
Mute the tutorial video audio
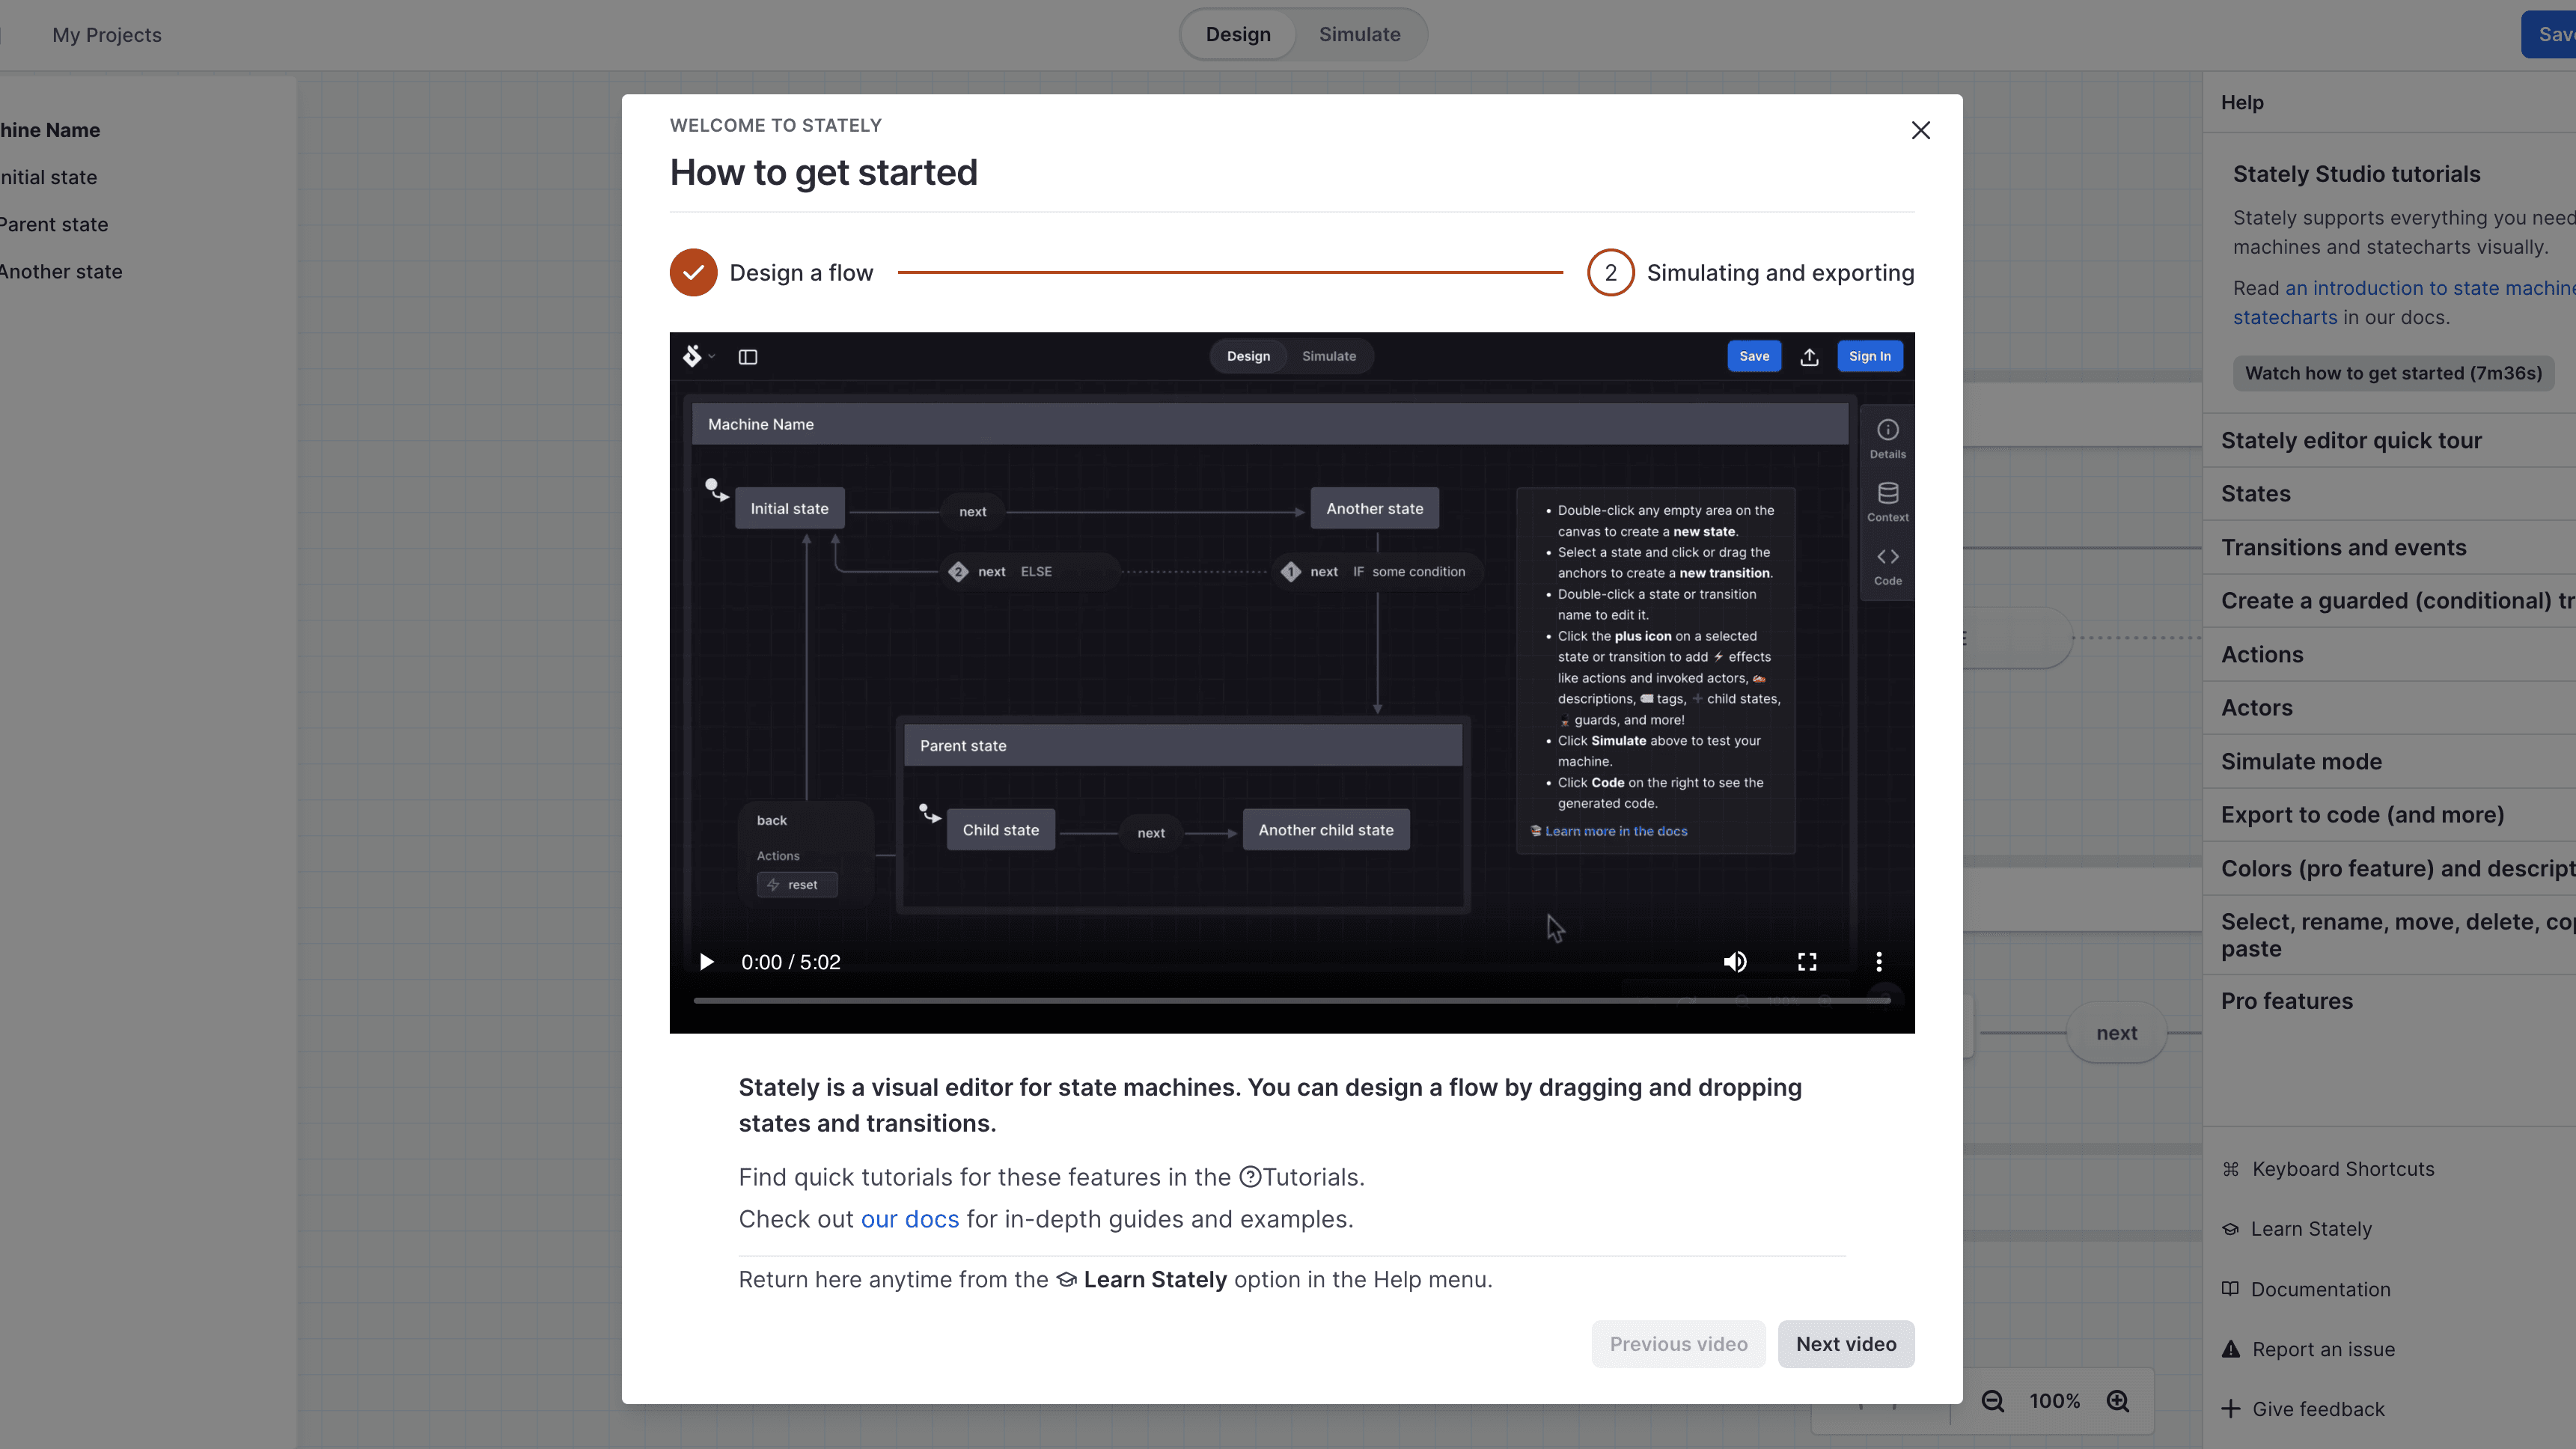point(1735,961)
